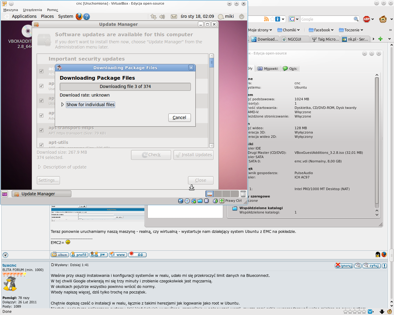Cancel the package download
Screen dimensions: 394x315
point(179,118)
